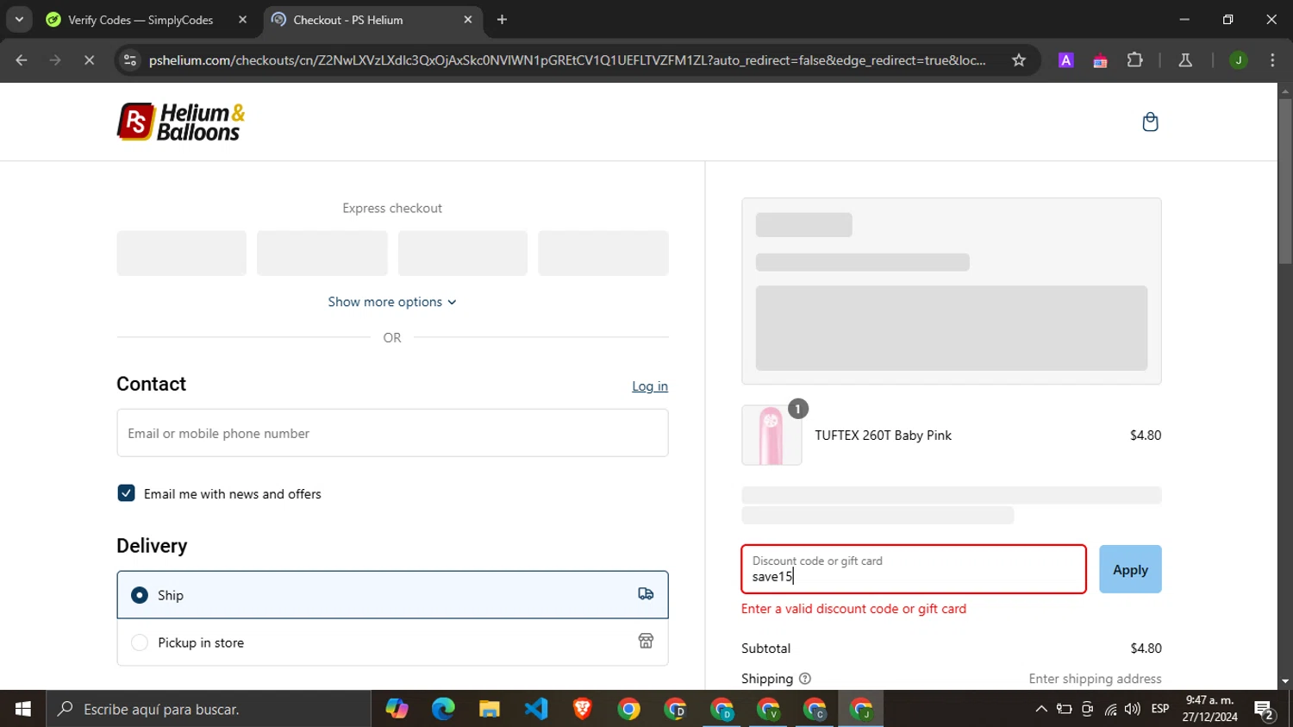Click the Apply discount button
Viewport: 1293px width, 727px height.
1130,569
